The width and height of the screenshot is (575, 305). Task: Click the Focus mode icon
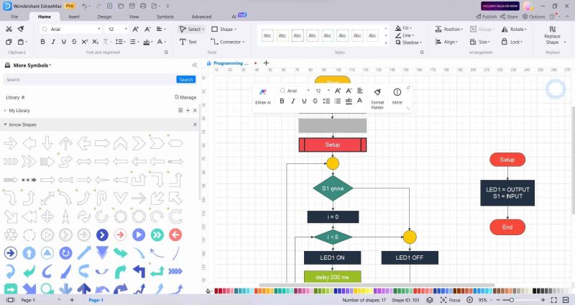pos(443,300)
